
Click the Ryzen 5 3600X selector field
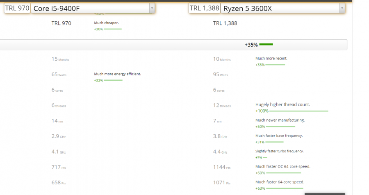coord(283,8)
